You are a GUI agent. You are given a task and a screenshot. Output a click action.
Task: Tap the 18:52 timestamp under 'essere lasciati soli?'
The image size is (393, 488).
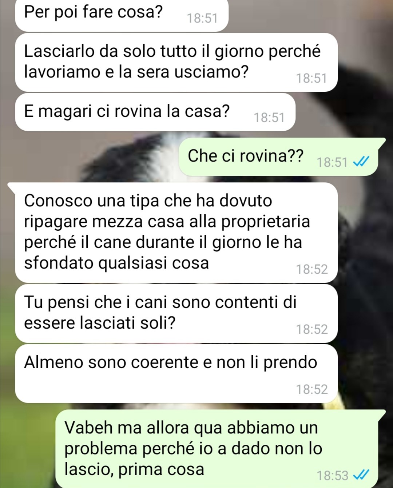pos(312,329)
